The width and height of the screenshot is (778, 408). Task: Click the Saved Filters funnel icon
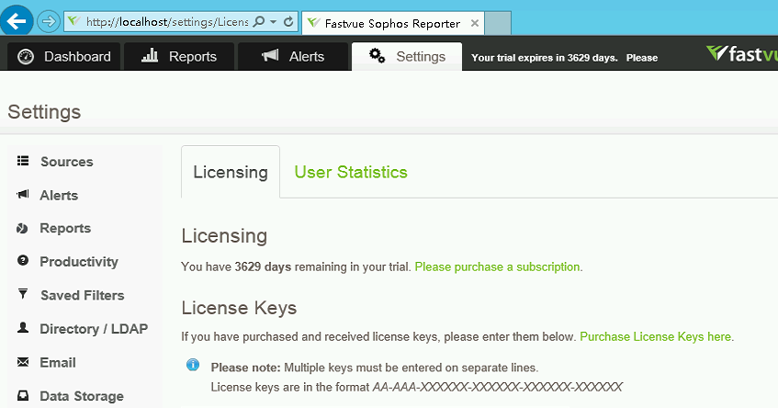(x=23, y=293)
